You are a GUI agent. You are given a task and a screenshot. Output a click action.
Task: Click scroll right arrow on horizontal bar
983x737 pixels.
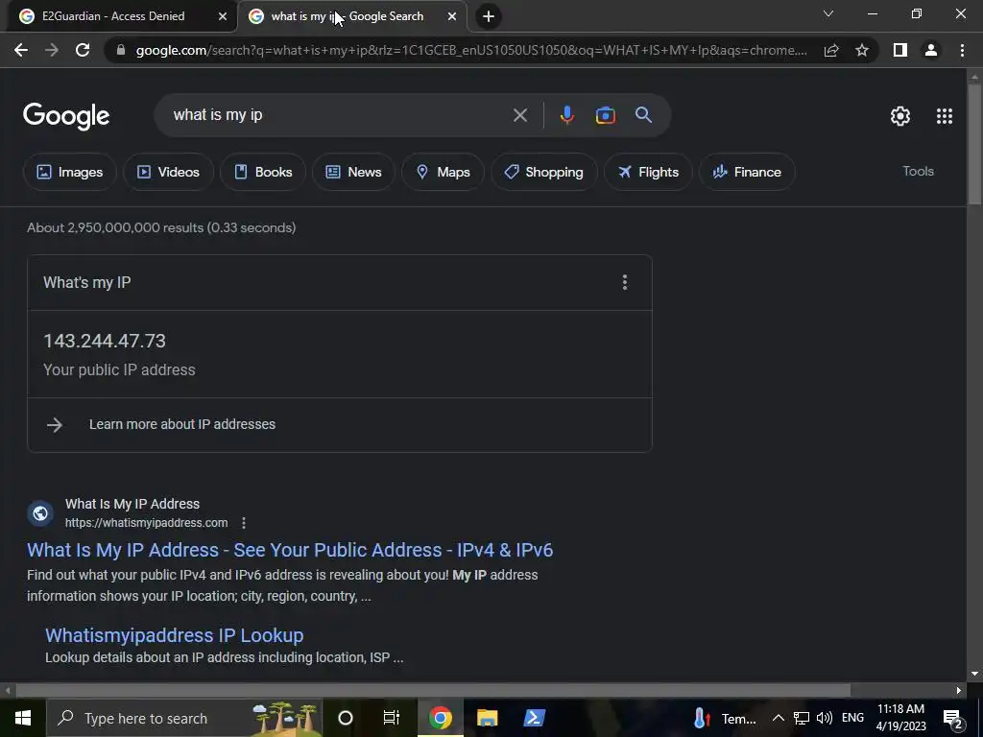(959, 690)
